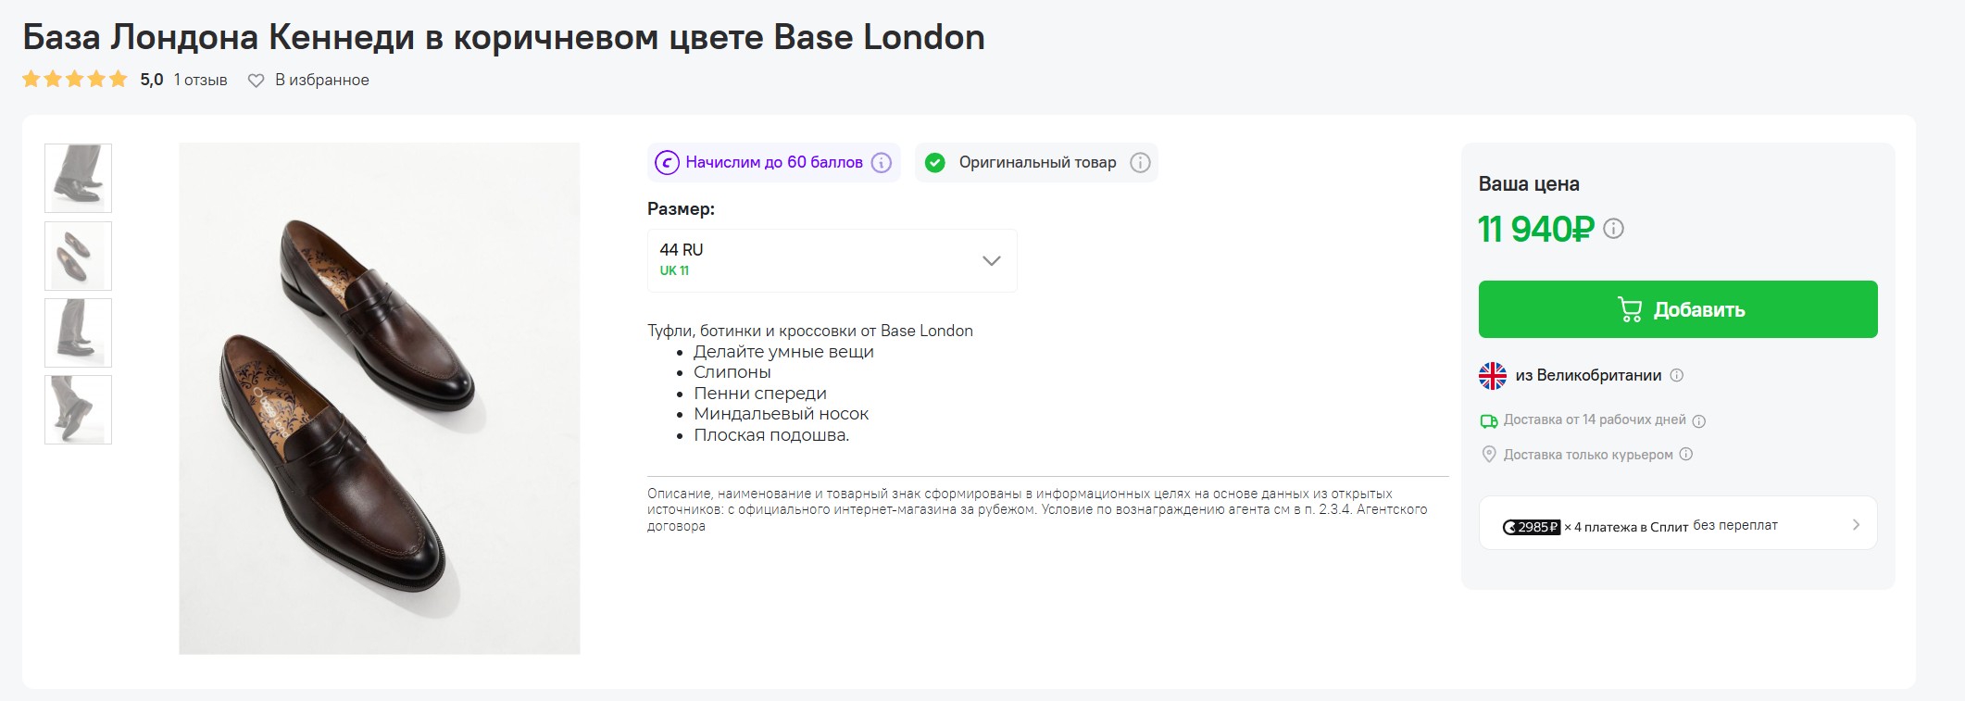The height and width of the screenshot is (701, 1965).
Task: Click the green Добавить button
Action: [1678, 309]
